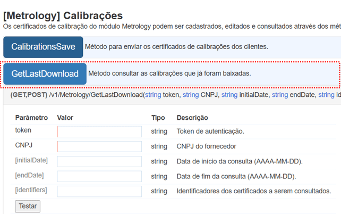The width and height of the screenshot is (341, 214).
Task: Click the 'Token de autenticação' description
Action: point(210,131)
